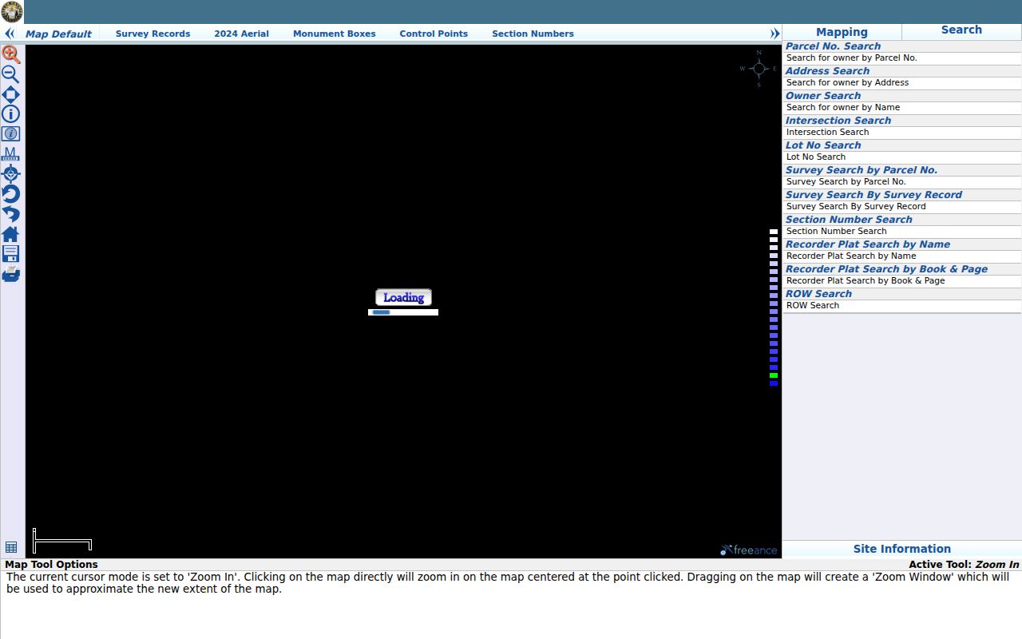1022x639 pixels.
Task: Select the Zoom Out magnifier tool
Action: [11, 74]
